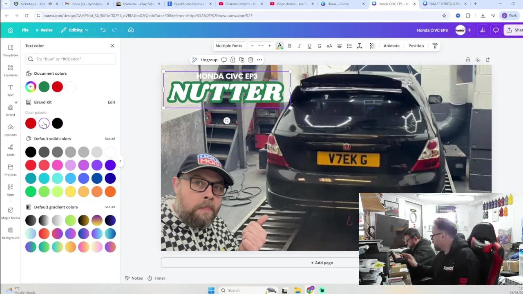Lock the page icon above canvas
Screen dimensions: 523x294
pos(468,60)
